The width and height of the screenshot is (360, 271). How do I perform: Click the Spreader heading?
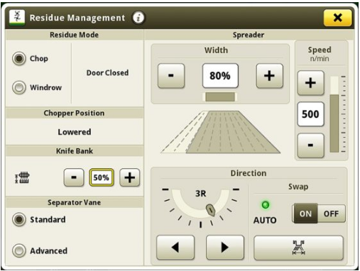click(249, 35)
